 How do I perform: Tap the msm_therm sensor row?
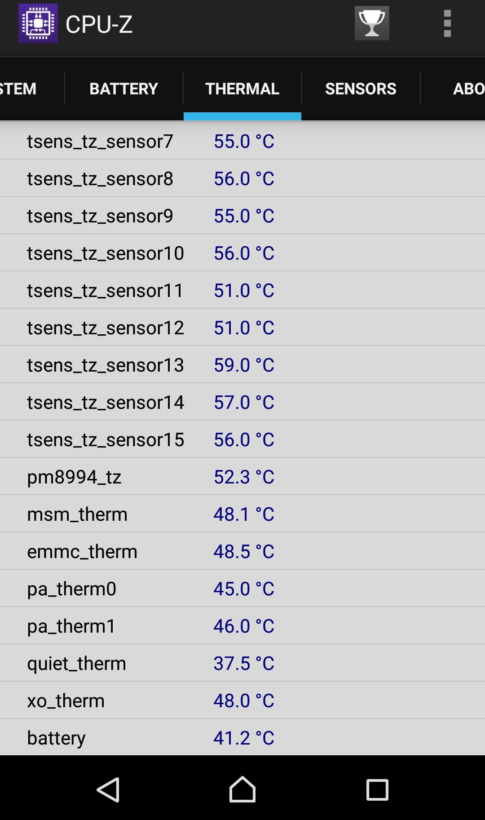242,514
